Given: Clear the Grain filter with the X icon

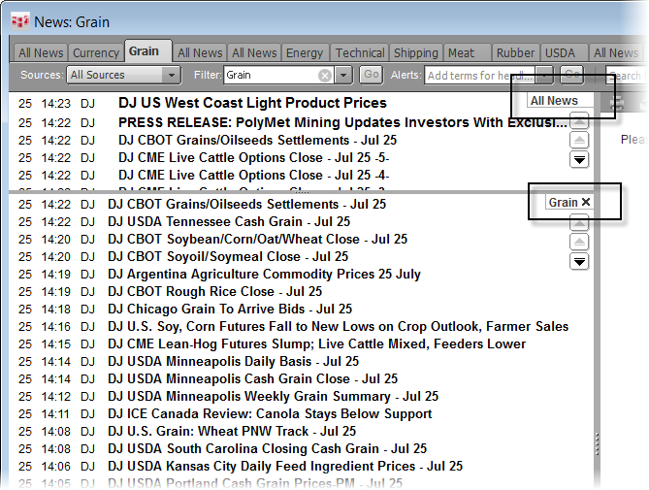Looking at the screenshot, I should tap(325, 76).
